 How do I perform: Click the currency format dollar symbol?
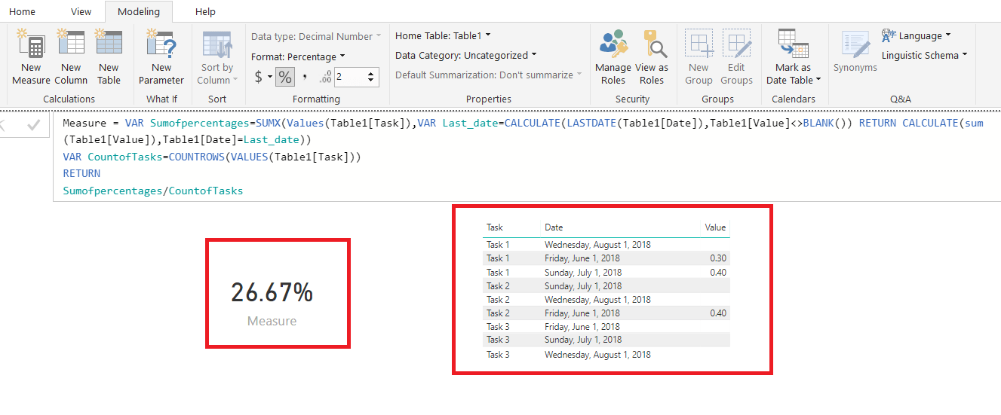pos(259,77)
